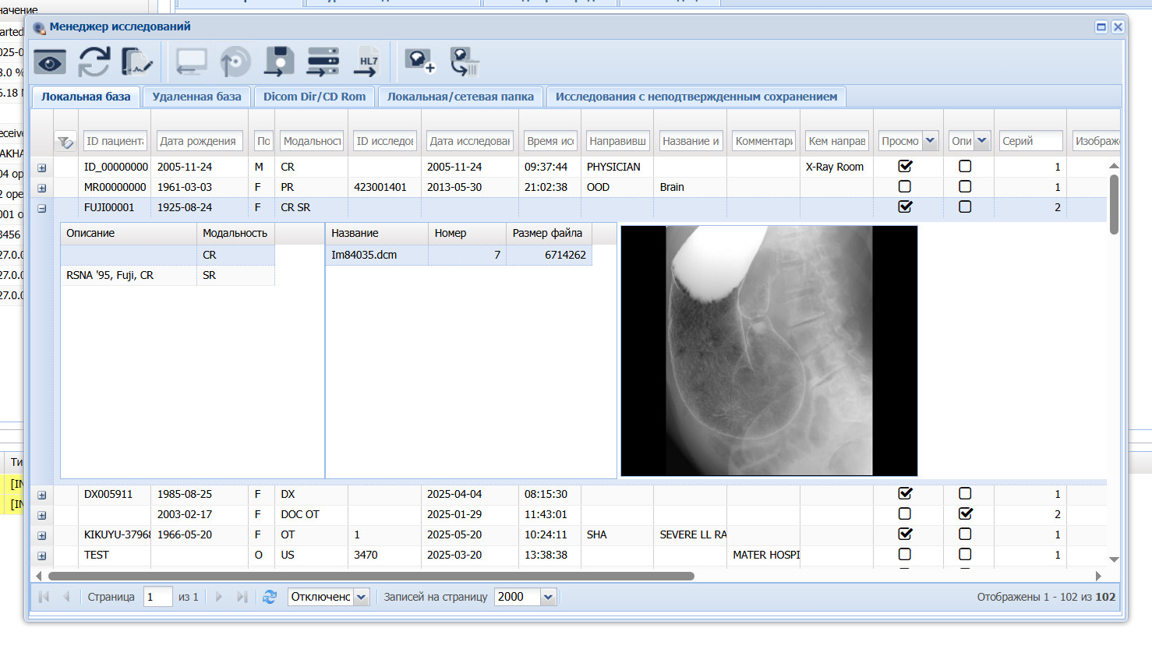The image size is (1152, 649).
Task: Click the ID пациента filter field
Action: point(115,141)
